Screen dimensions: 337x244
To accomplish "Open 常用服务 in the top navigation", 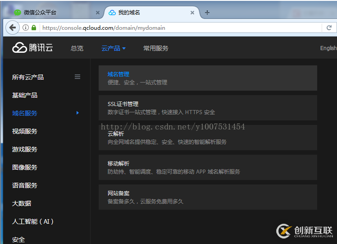I will 156,48.
